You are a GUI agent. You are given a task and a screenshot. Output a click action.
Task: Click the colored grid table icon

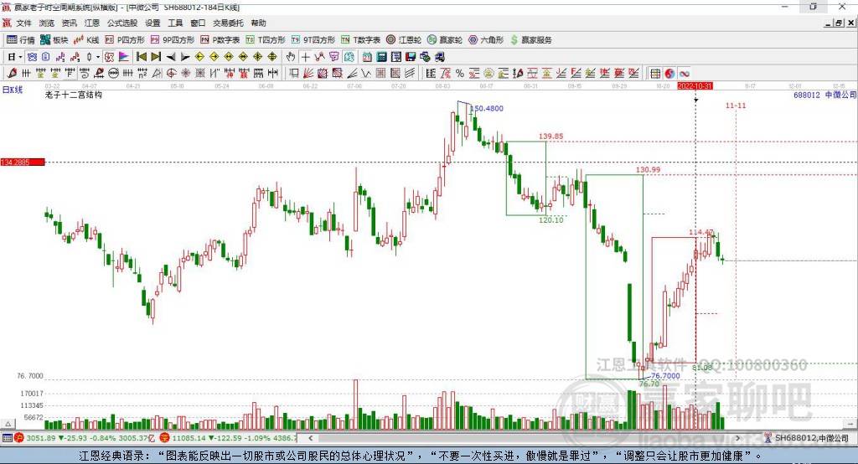click(x=655, y=74)
